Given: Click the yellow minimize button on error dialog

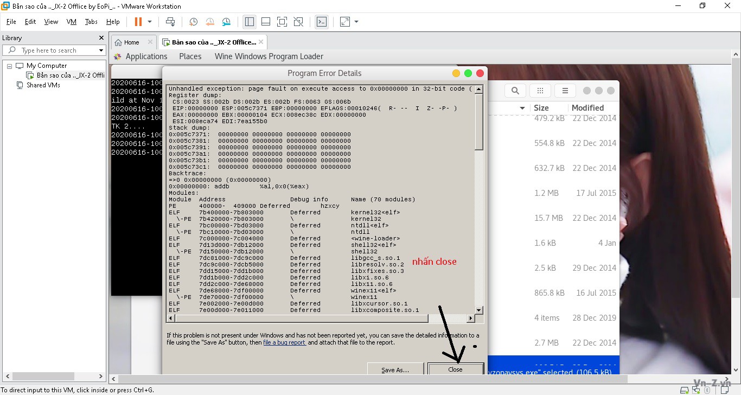Looking at the screenshot, I should tap(456, 73).
